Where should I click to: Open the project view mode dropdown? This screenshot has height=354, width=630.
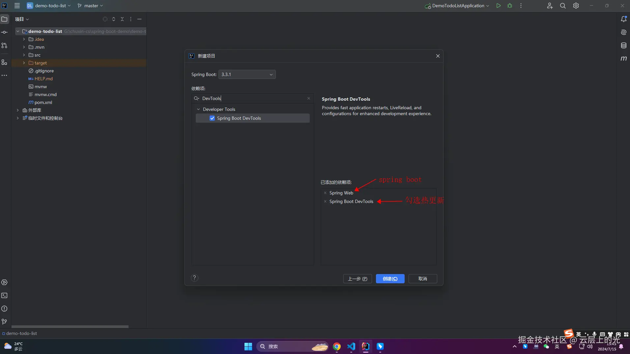coord(22,19)
